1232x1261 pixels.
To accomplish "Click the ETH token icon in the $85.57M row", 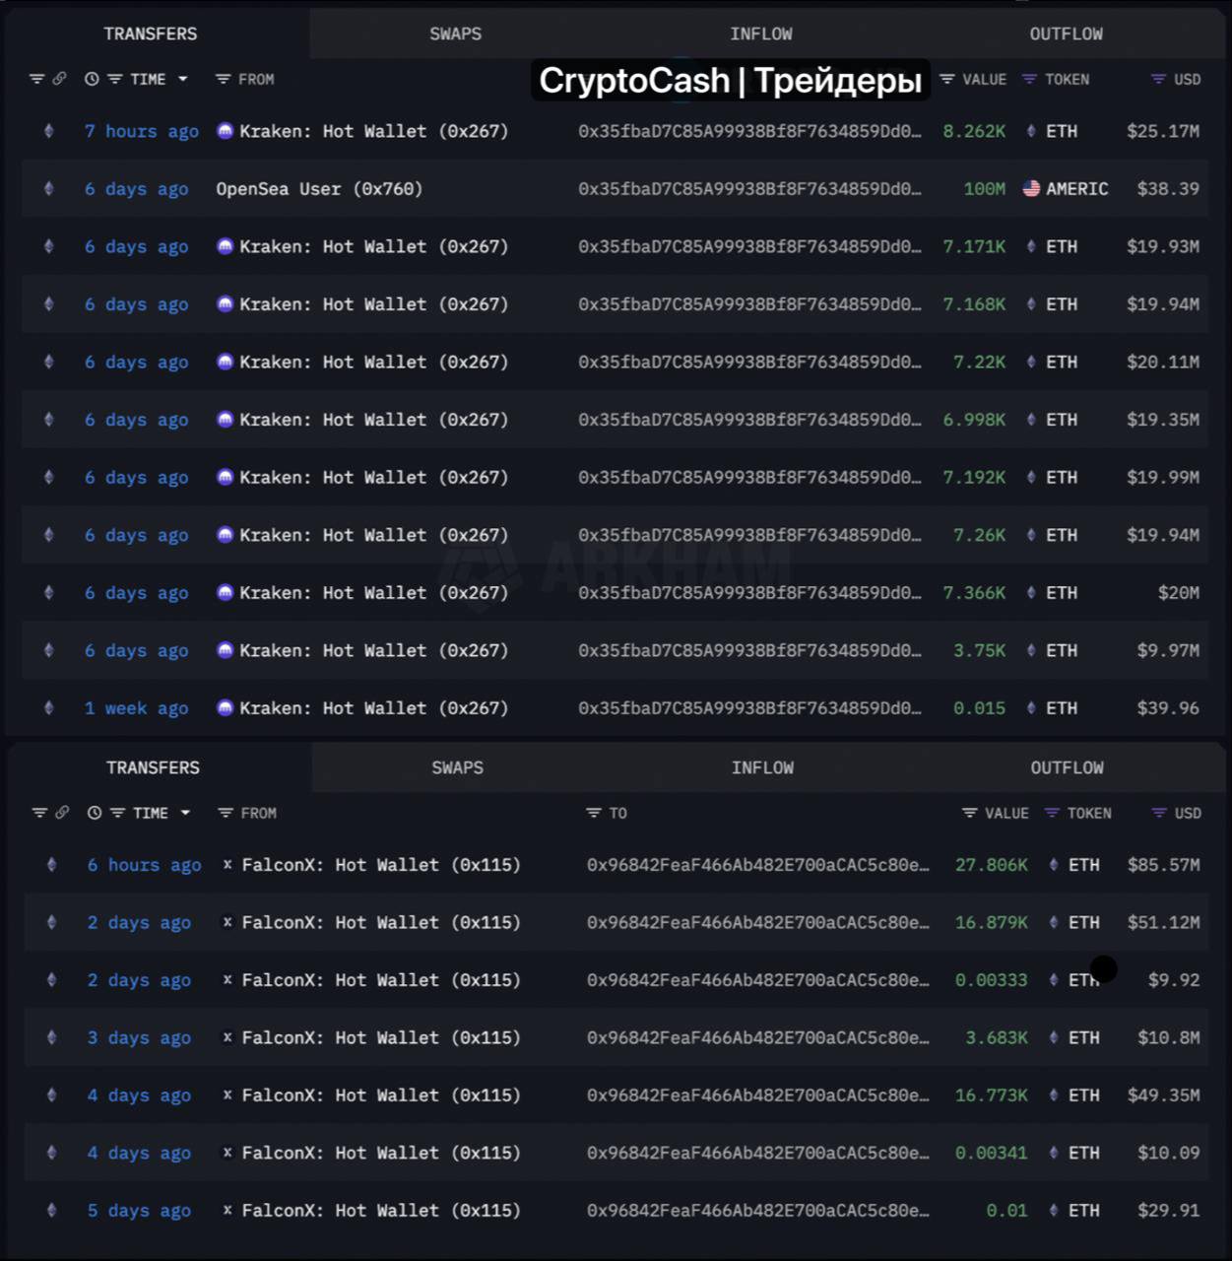I will point(1054,864).
